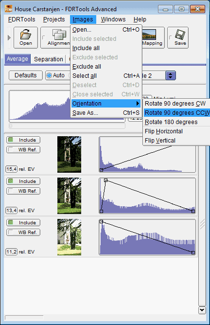Viewport: 210px width, 325px height.
Task: Select the brightest house thumbnail
Action: coord(69,237)
